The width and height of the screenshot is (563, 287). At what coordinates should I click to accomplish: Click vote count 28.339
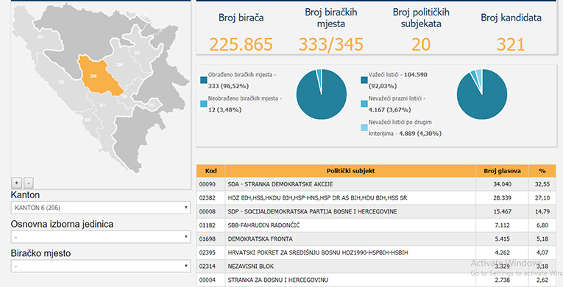[502, 197]
